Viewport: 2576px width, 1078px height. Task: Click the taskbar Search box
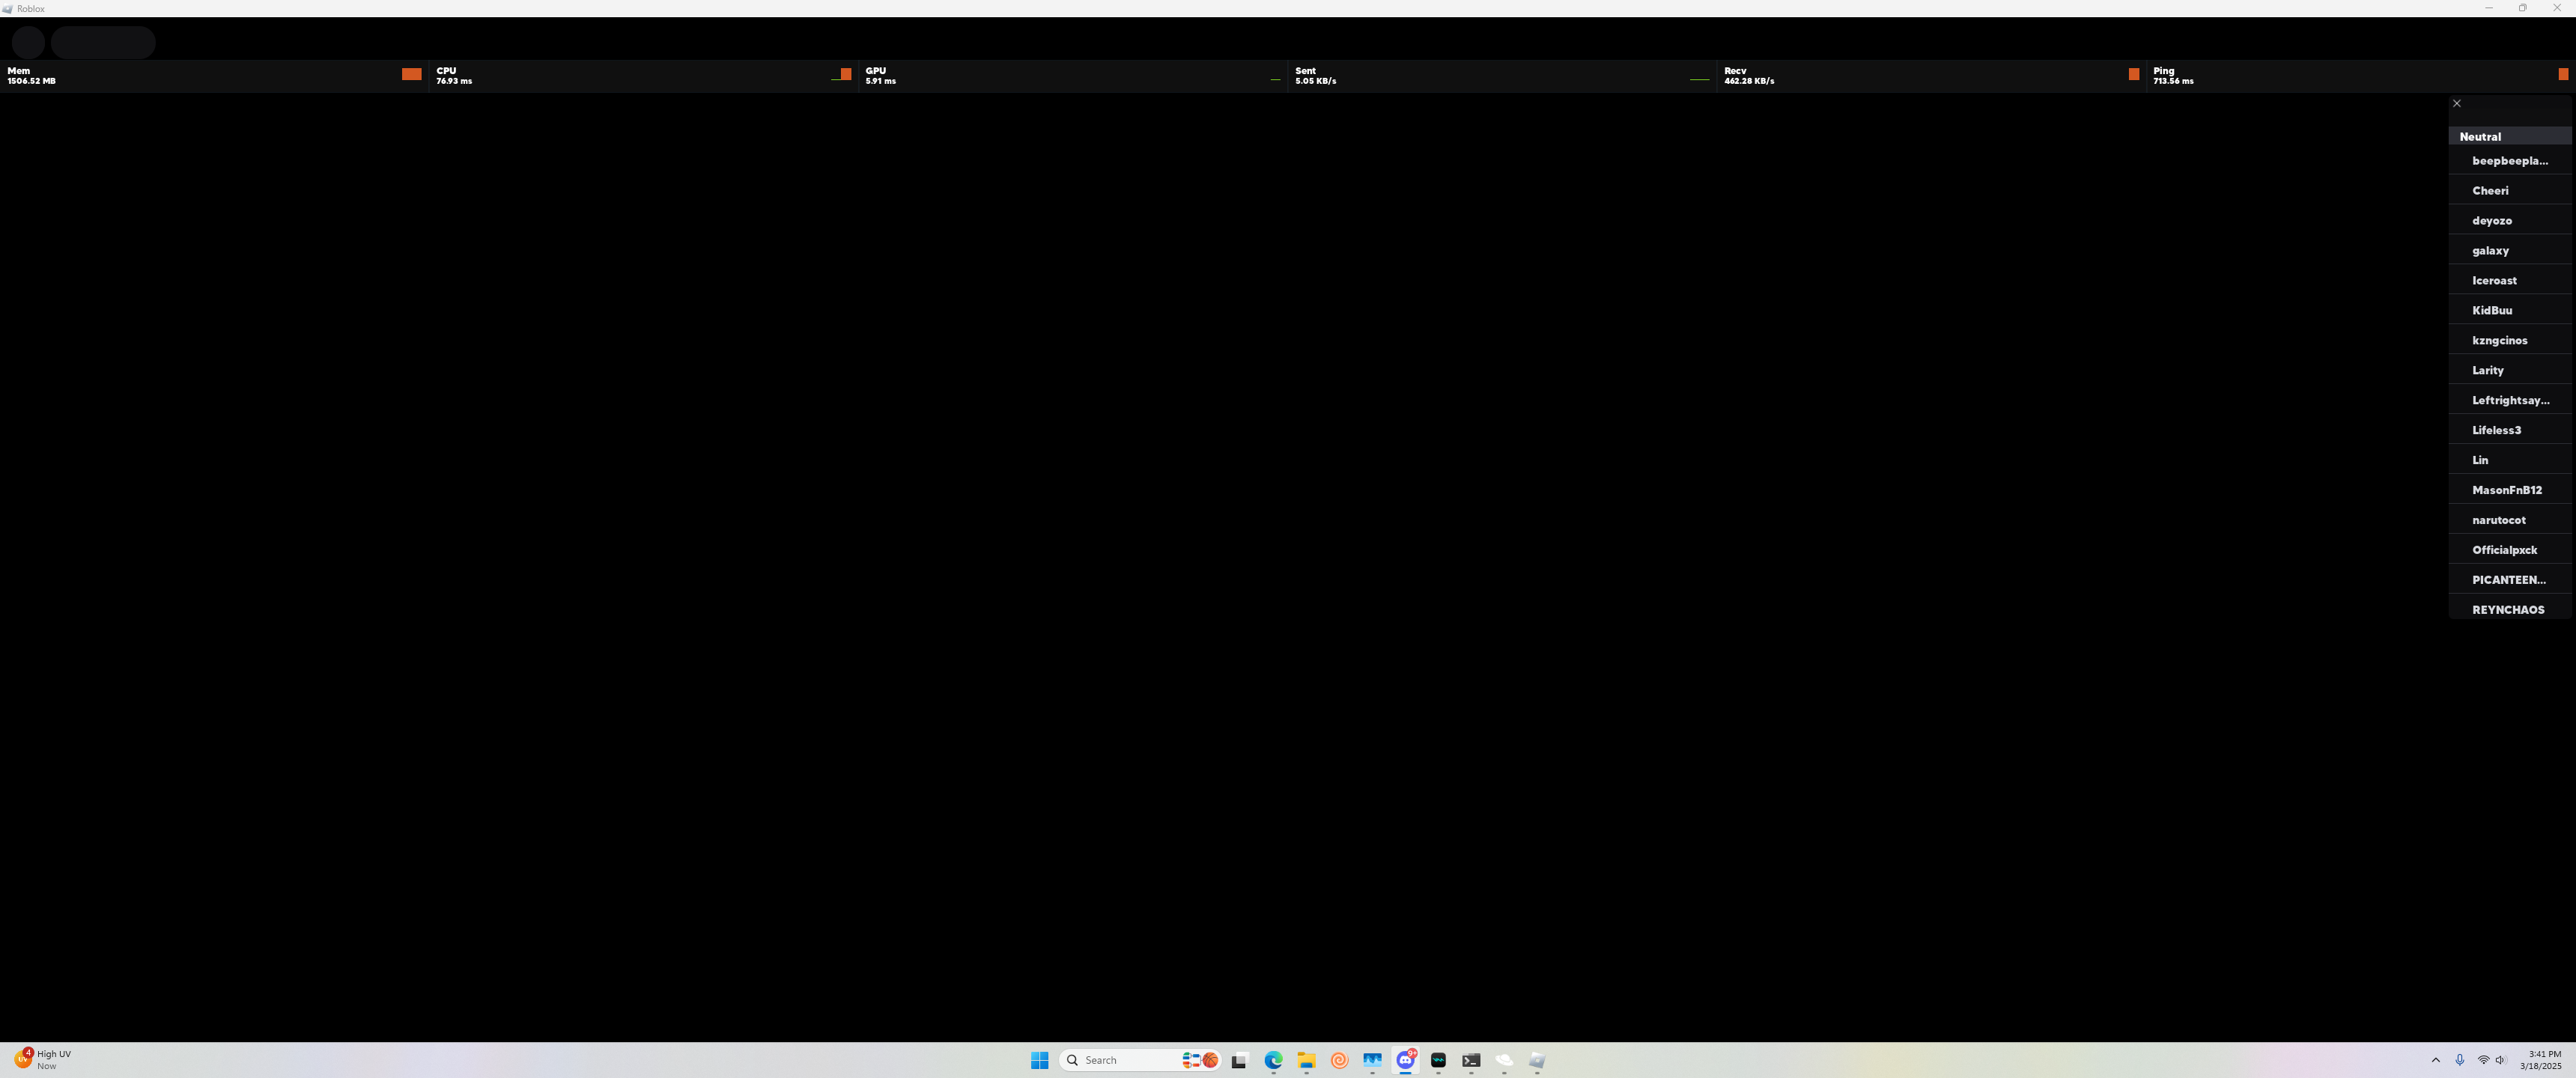[x=1140, y=1060]
